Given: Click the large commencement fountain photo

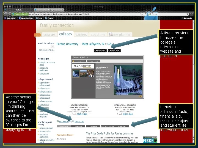Looking at the screenshot, I should (128, 80).
